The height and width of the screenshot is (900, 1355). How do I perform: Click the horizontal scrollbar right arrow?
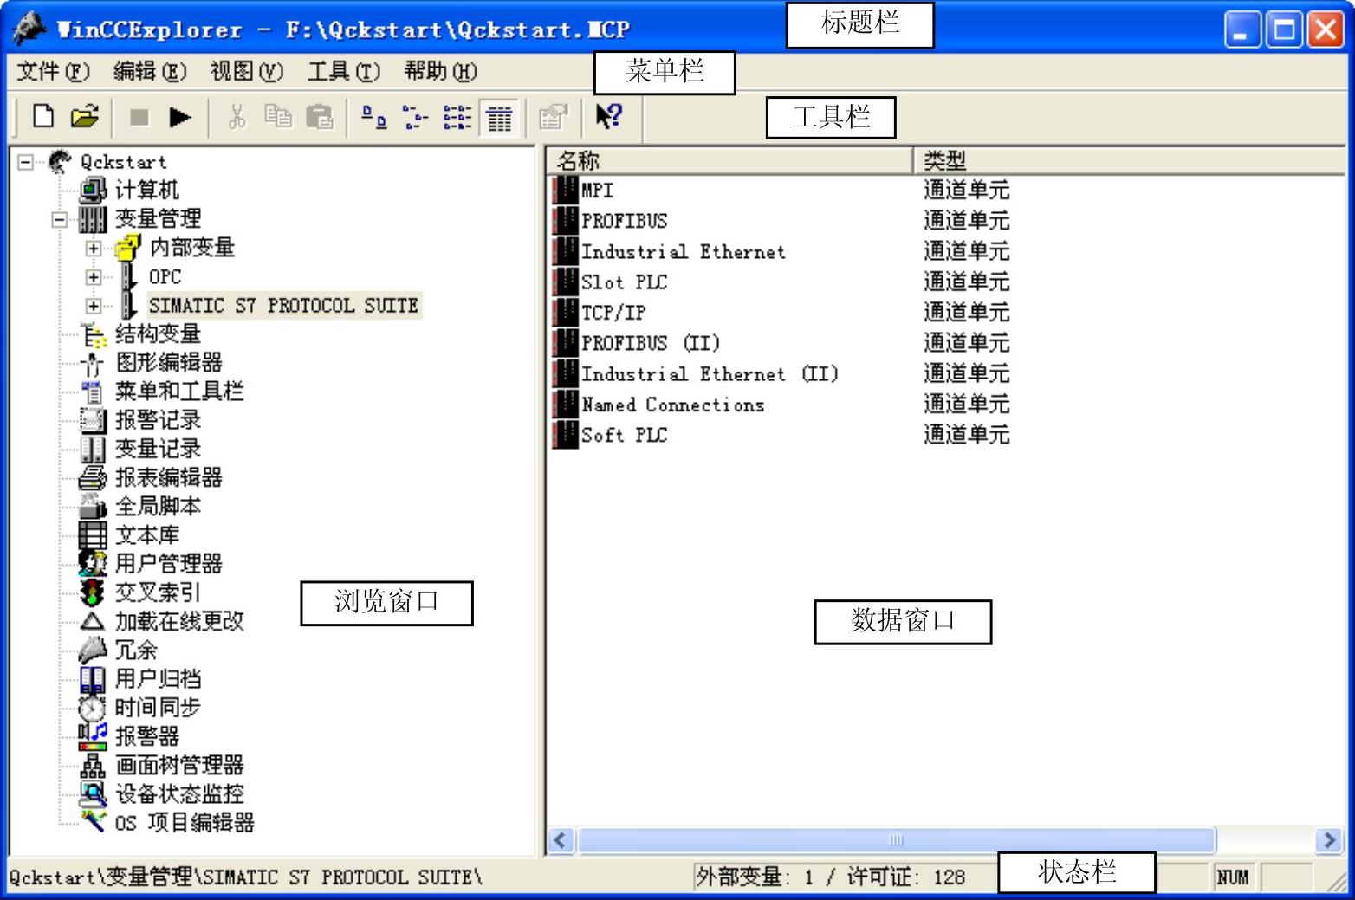coord(1328,839)
